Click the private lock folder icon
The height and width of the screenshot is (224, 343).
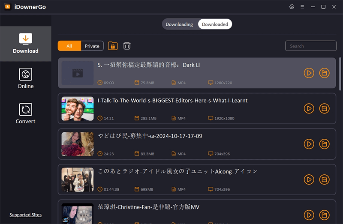click(x=113, y=46)
